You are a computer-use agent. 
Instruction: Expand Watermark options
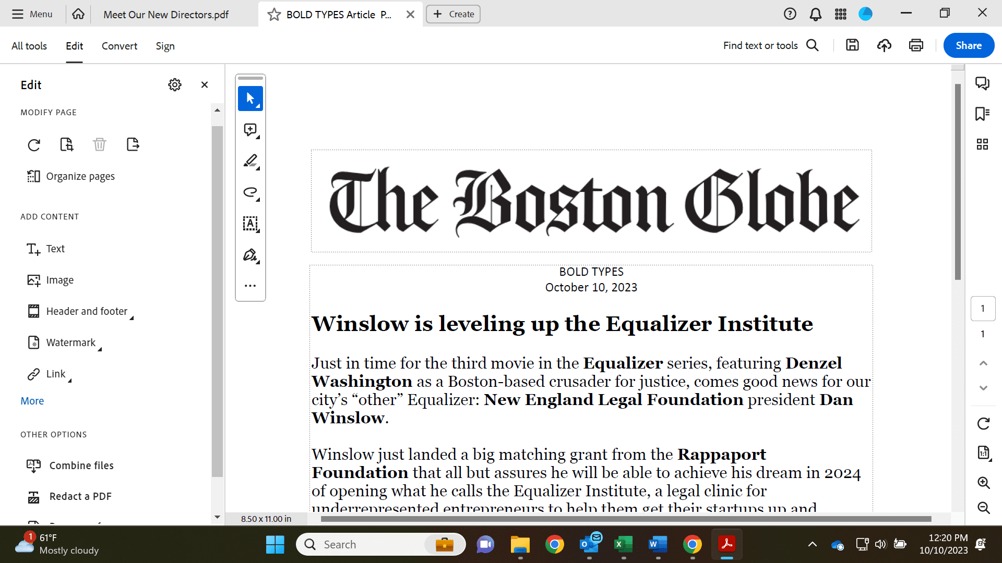[x=64, y=343]
